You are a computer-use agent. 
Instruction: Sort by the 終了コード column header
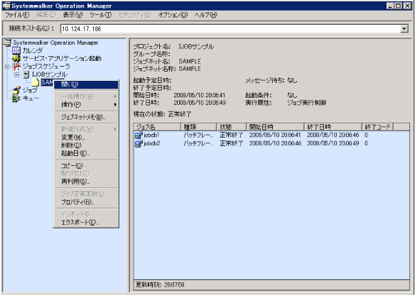click(377, 127)
